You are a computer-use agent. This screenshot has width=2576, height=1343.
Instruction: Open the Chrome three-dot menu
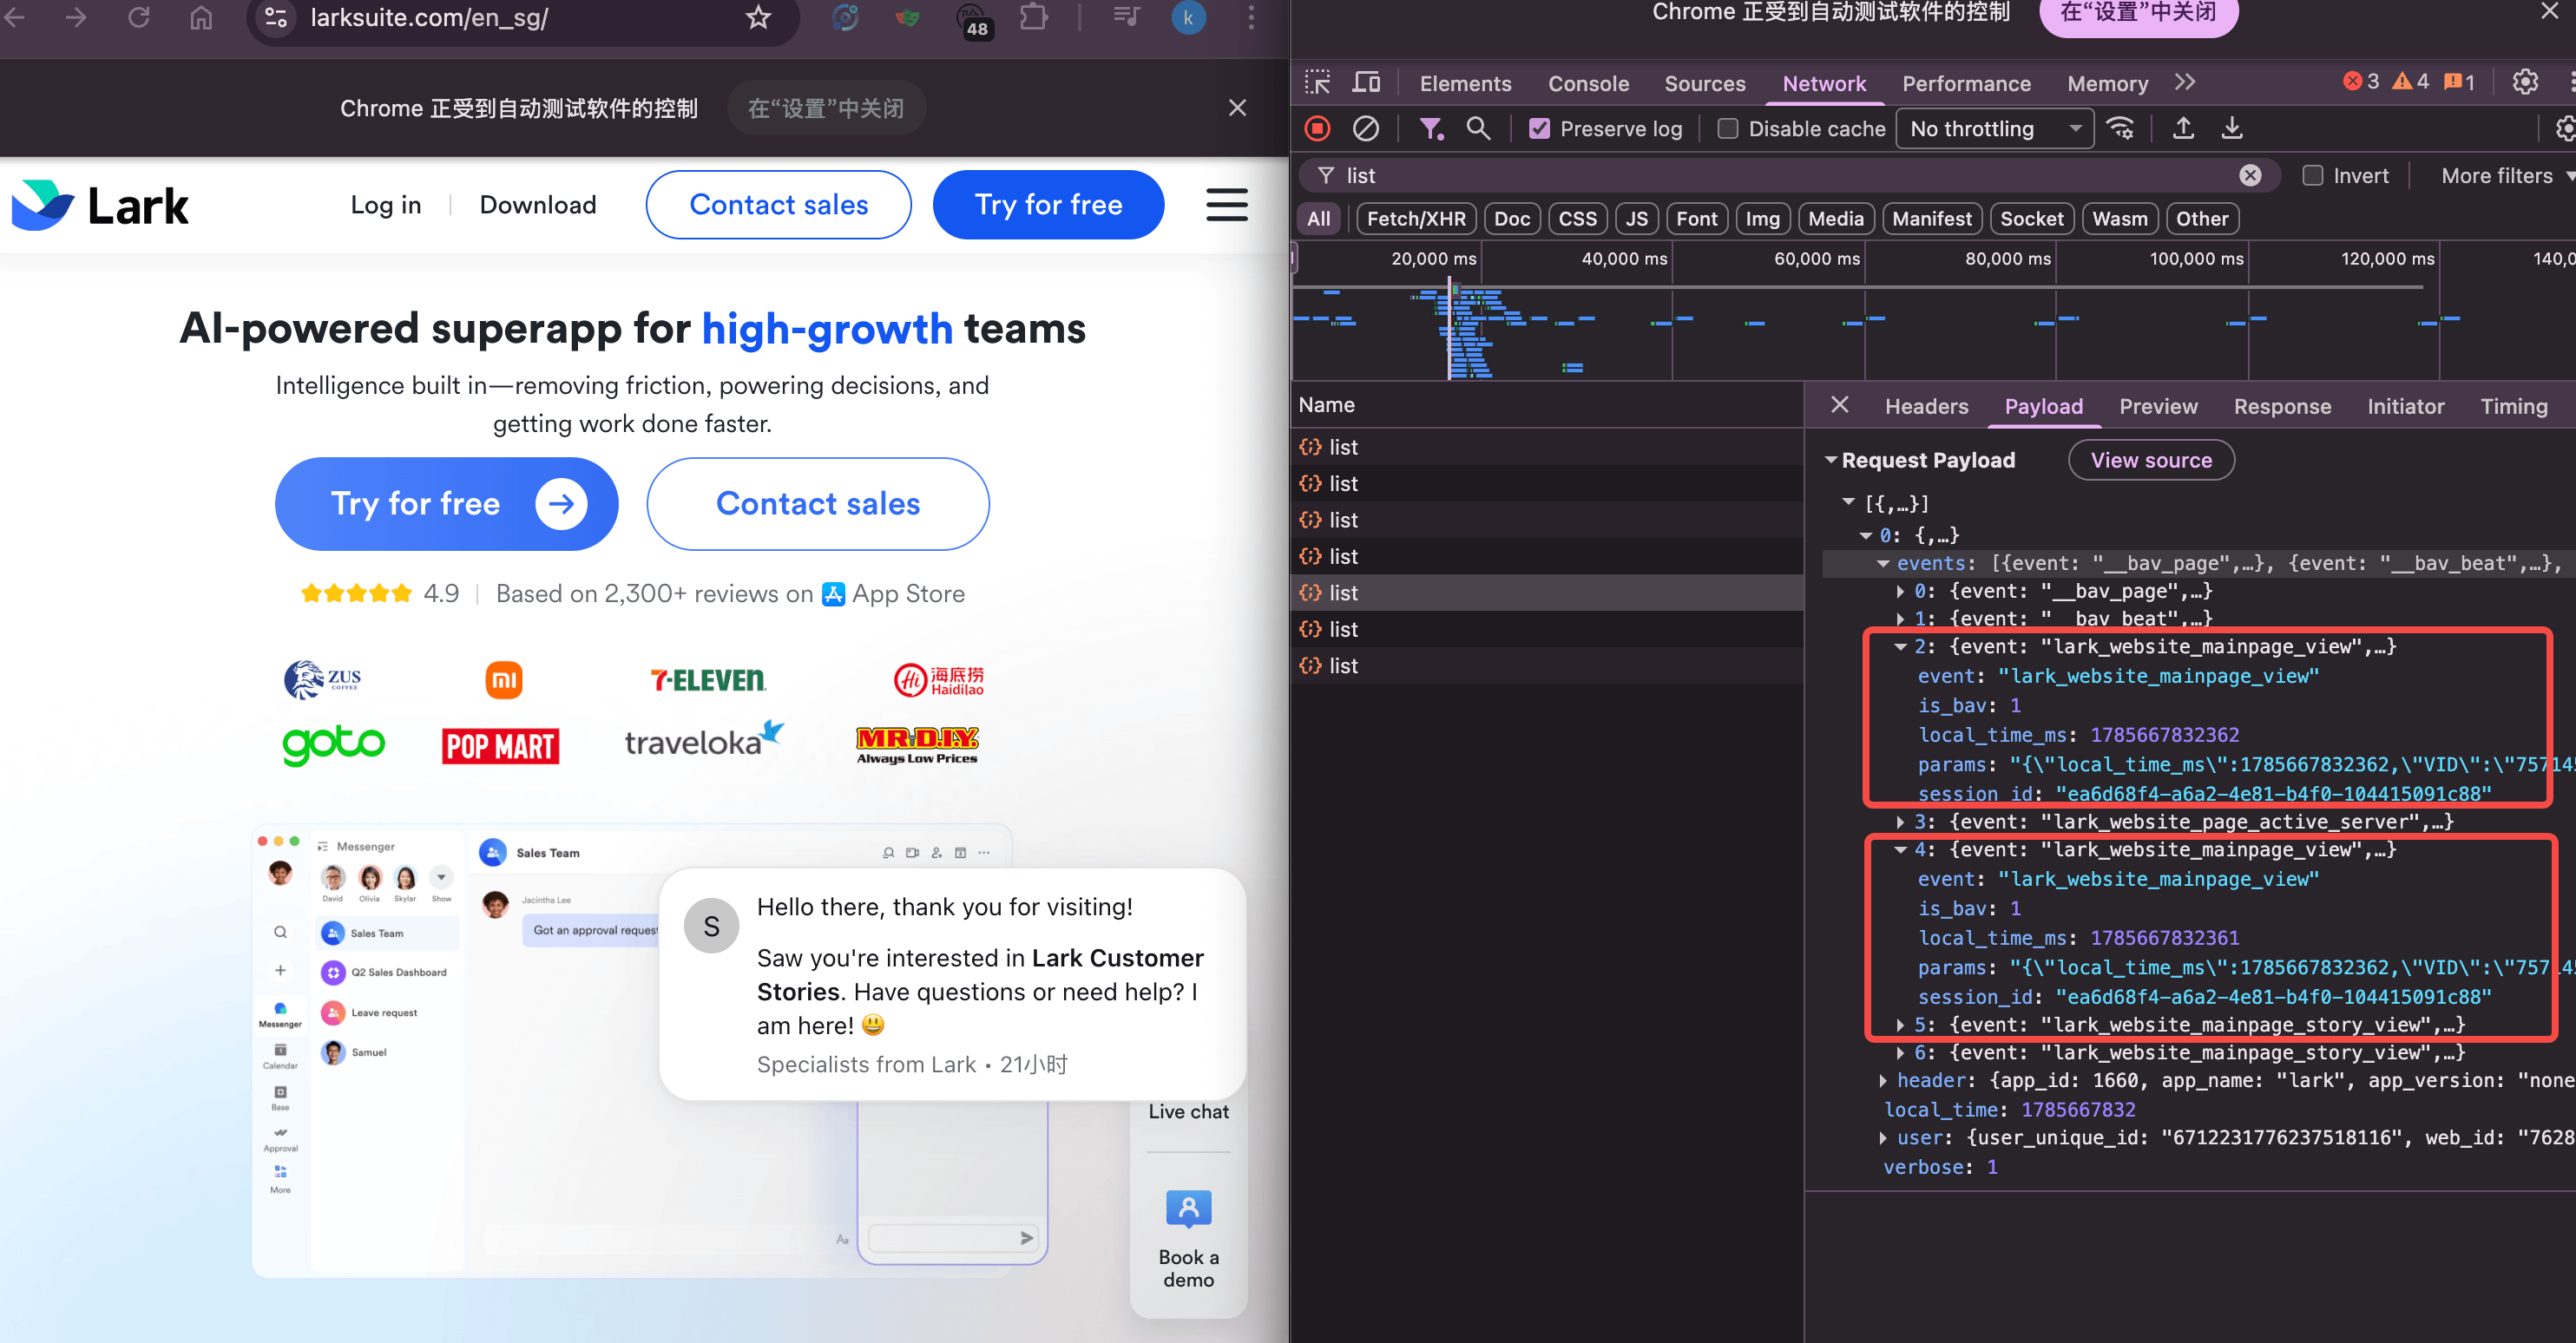click(1250, 17)
